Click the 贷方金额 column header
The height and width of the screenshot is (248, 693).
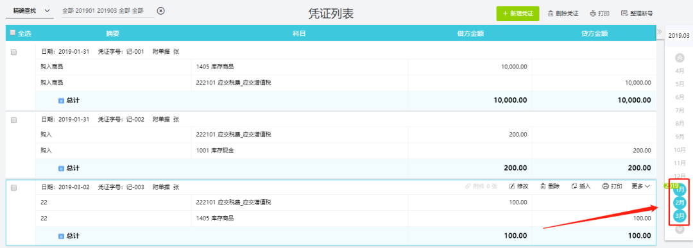594,33
